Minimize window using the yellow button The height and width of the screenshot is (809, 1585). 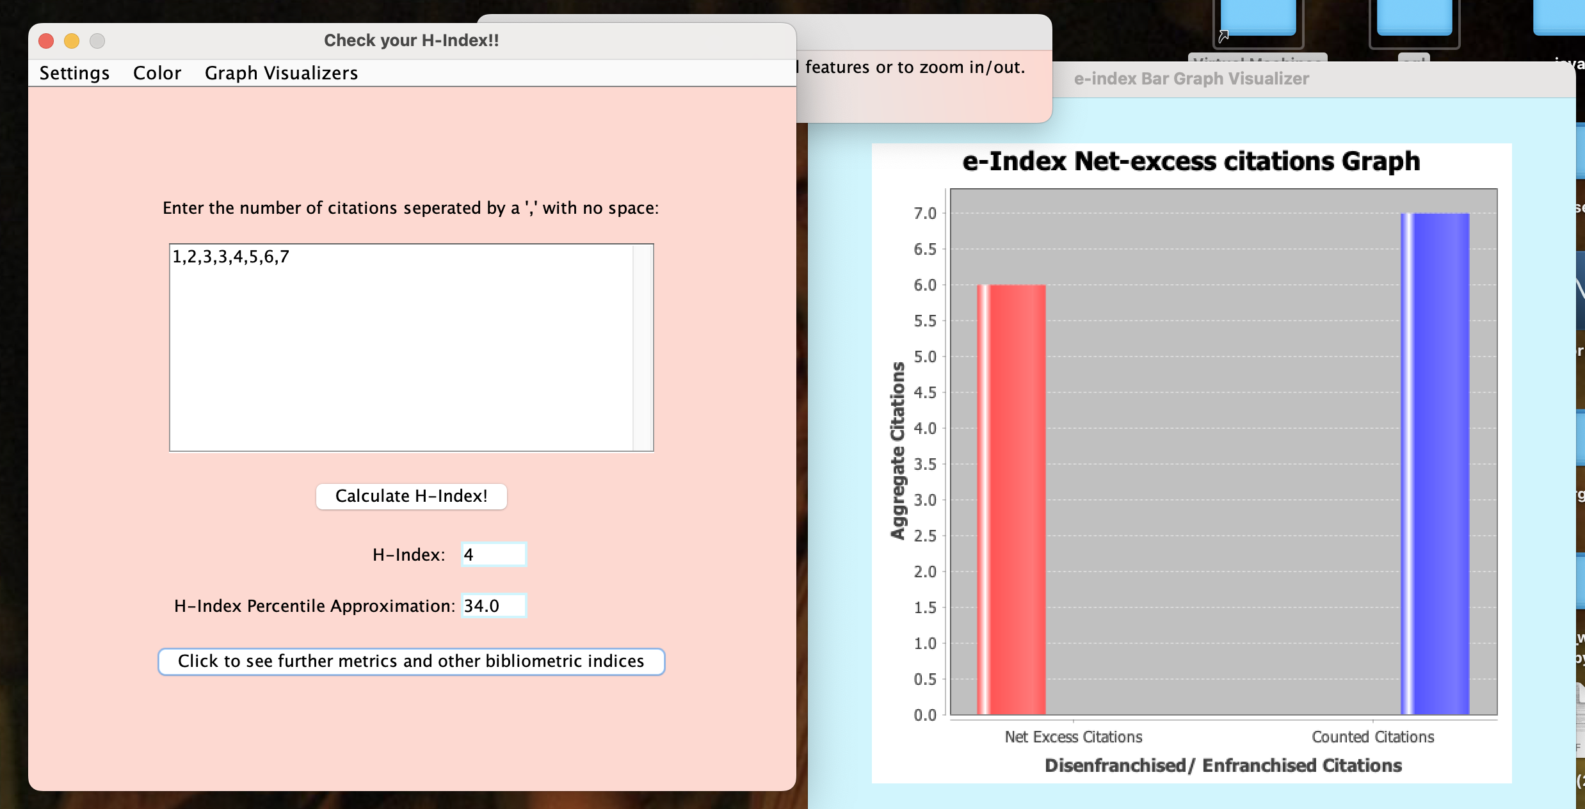point(72,41)
